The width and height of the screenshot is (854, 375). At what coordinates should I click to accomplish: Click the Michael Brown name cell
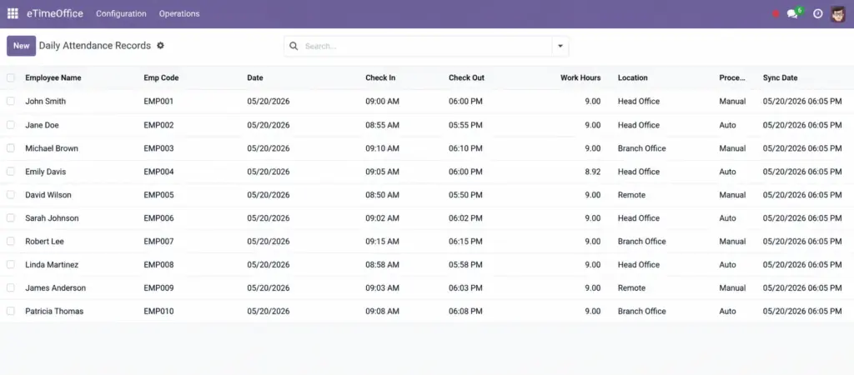coord(52,148)
